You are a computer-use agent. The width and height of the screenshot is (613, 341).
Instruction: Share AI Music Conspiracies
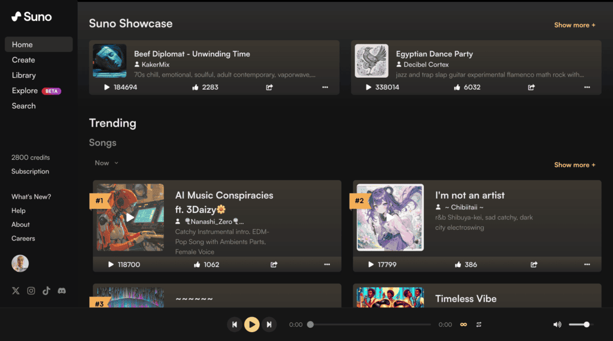[274, 264]
